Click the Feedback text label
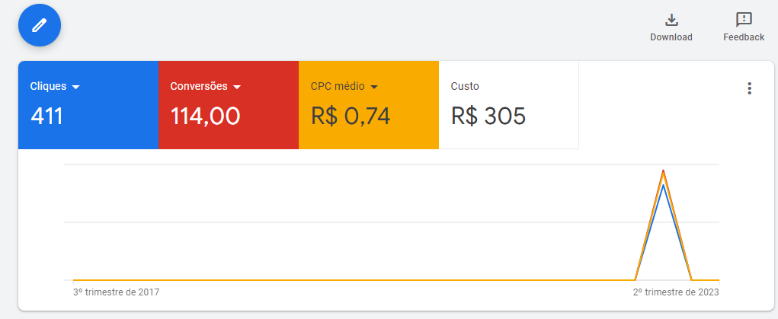 coord(744,37)
